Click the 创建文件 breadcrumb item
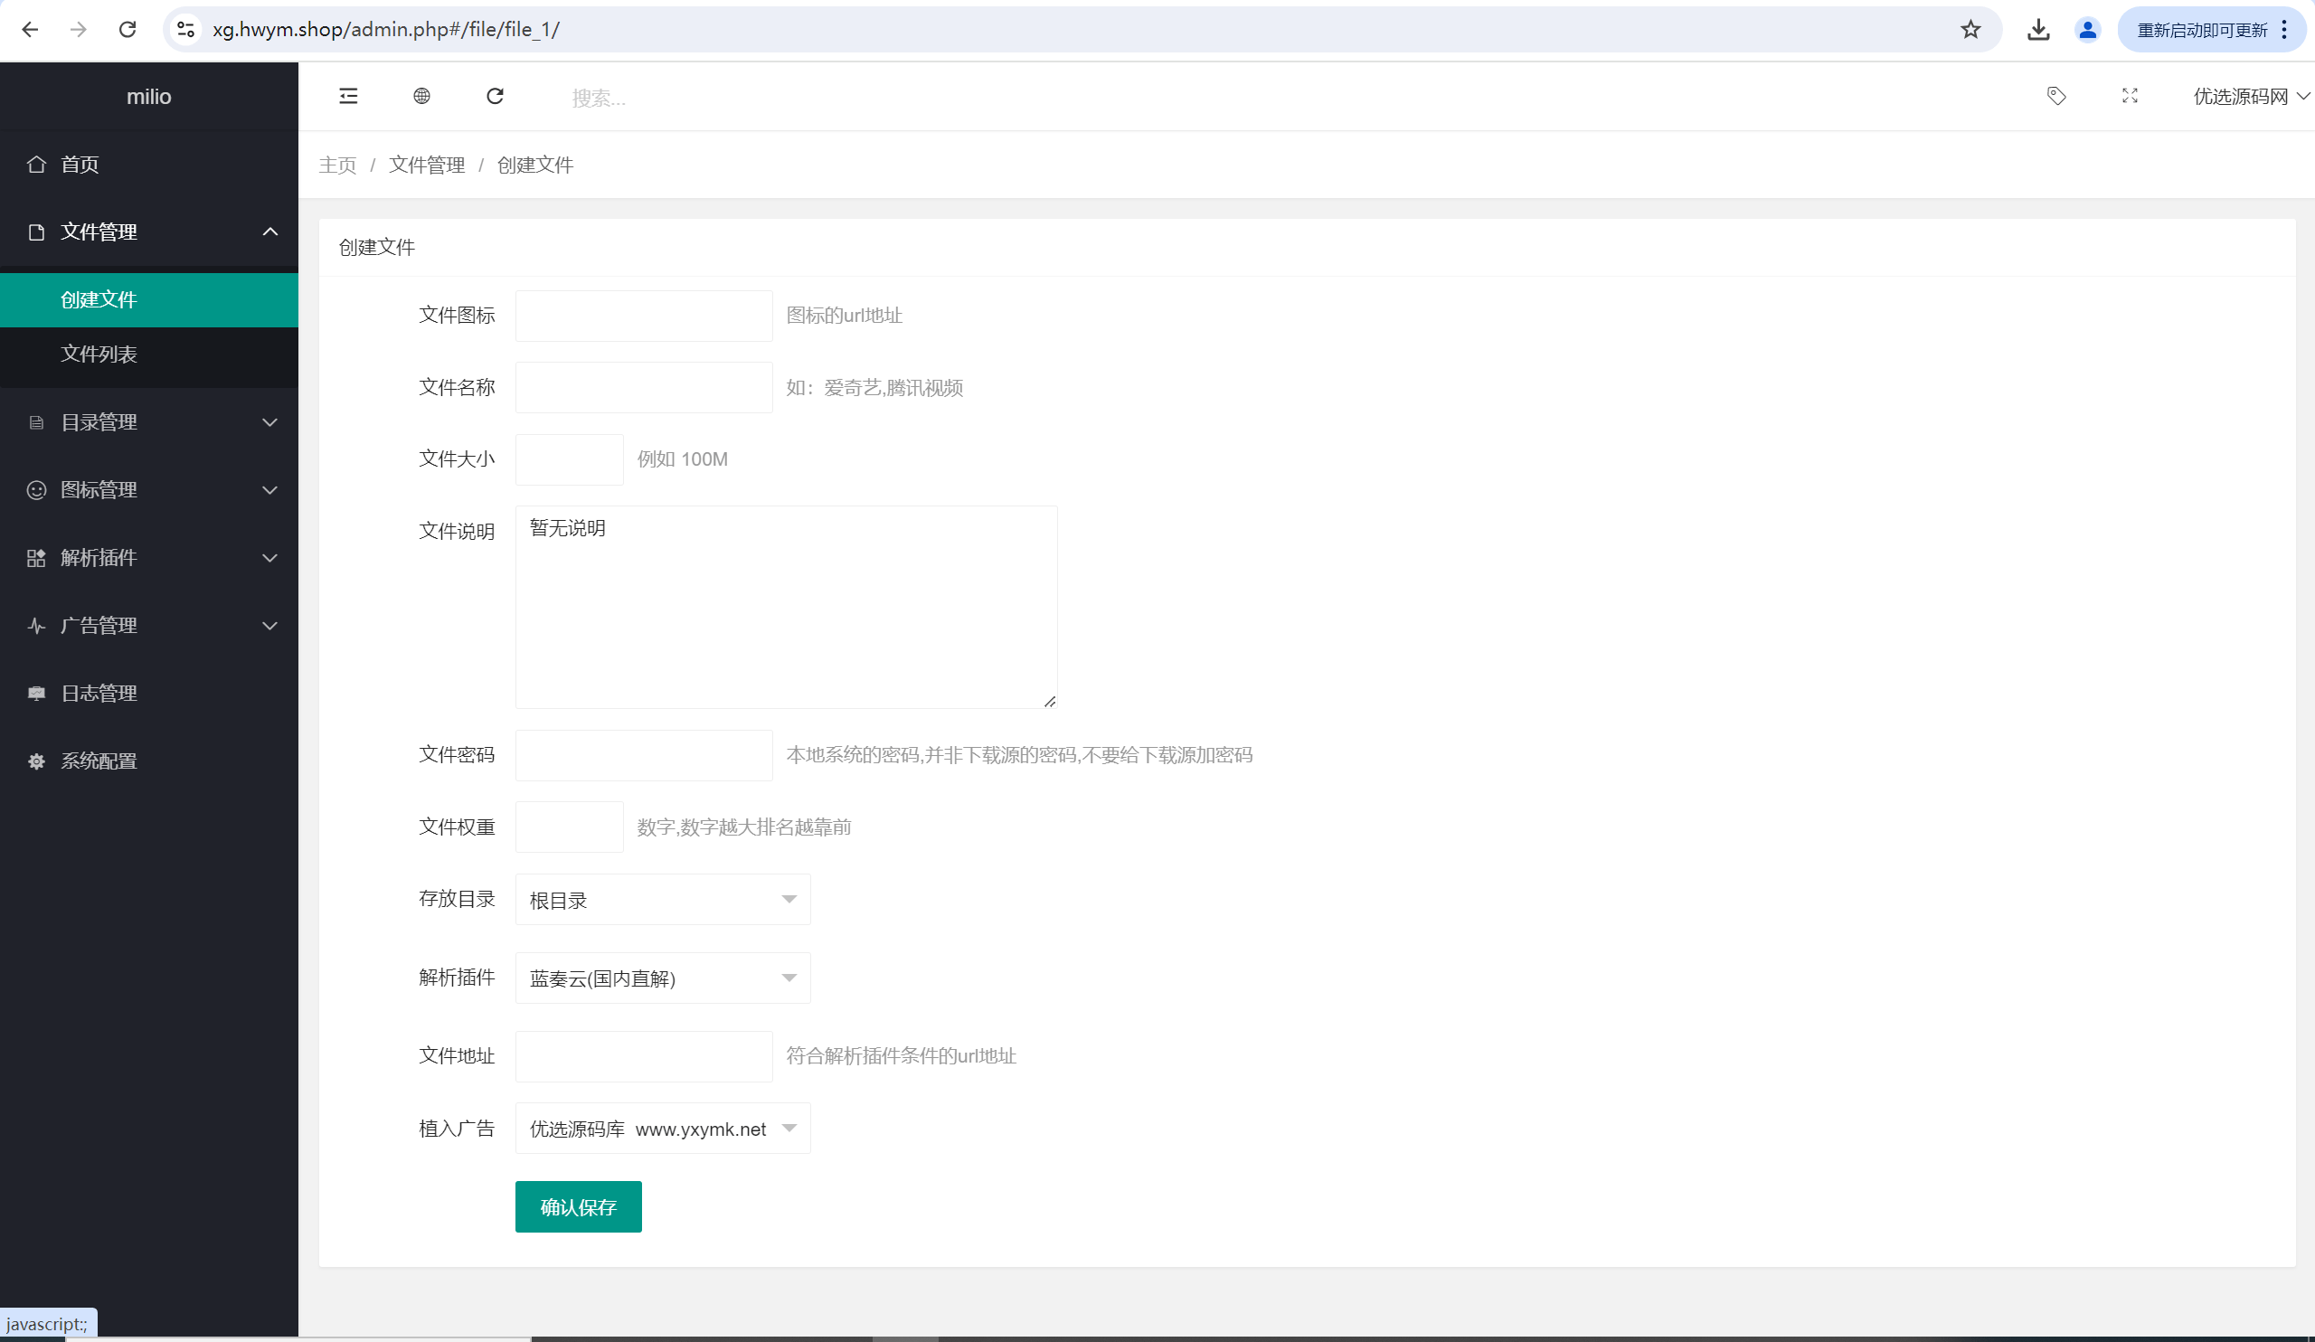 (x=534, y=165)
